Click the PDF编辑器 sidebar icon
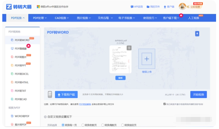This screenshot has width=219, height=129. click(12, 48)
